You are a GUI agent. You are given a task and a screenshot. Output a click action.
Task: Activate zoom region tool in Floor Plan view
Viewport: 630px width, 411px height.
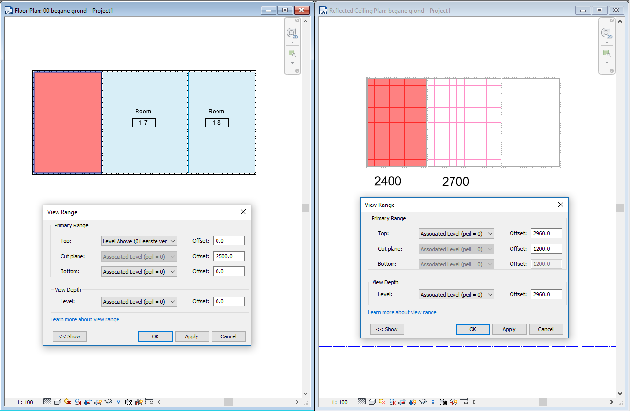click(x=292, y=54)
